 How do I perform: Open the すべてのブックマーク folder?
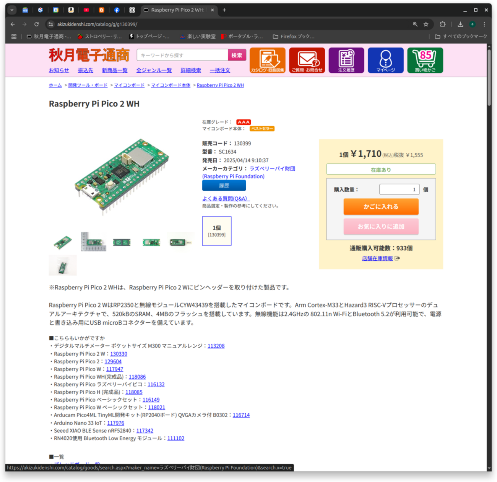(461, 36)
